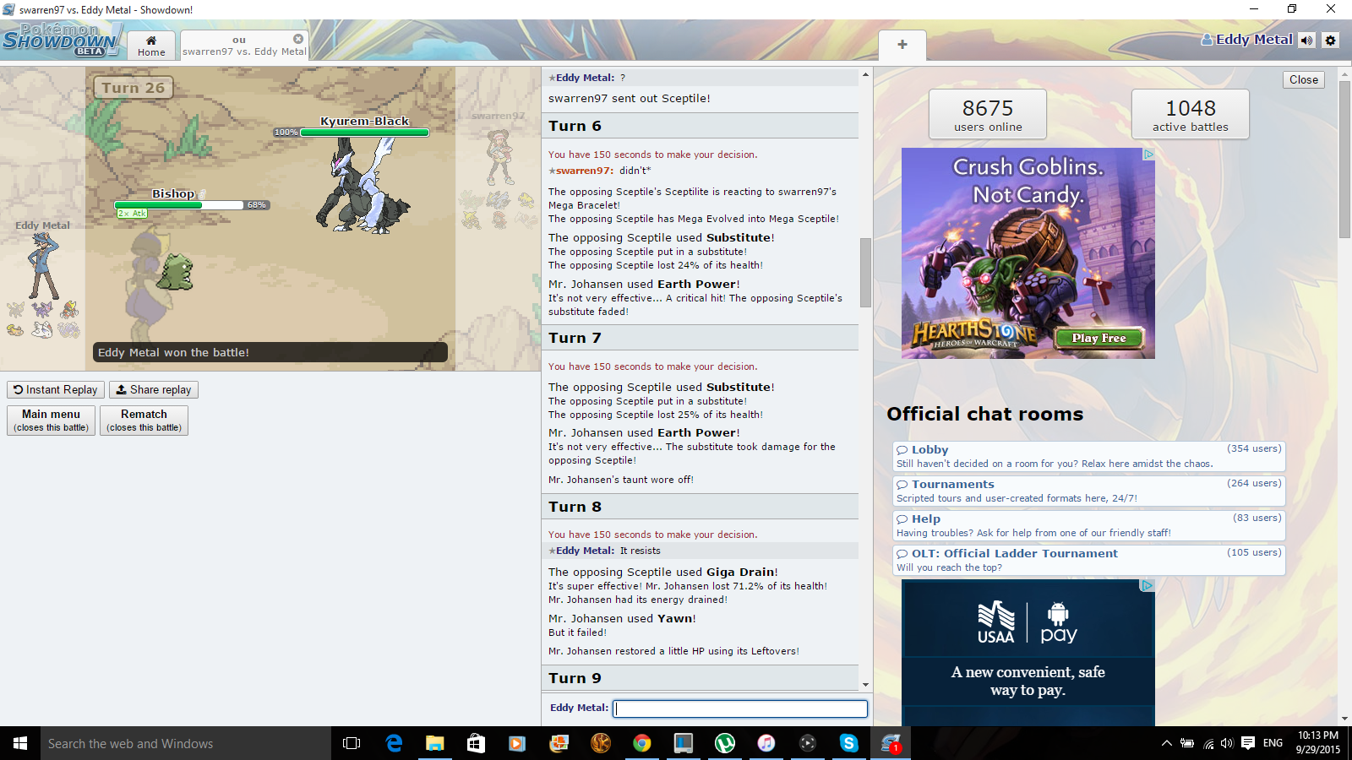This screenshot has width=1352, height=760.
Task: Click the Turn 9 header
Action: [x=700, y=678]
